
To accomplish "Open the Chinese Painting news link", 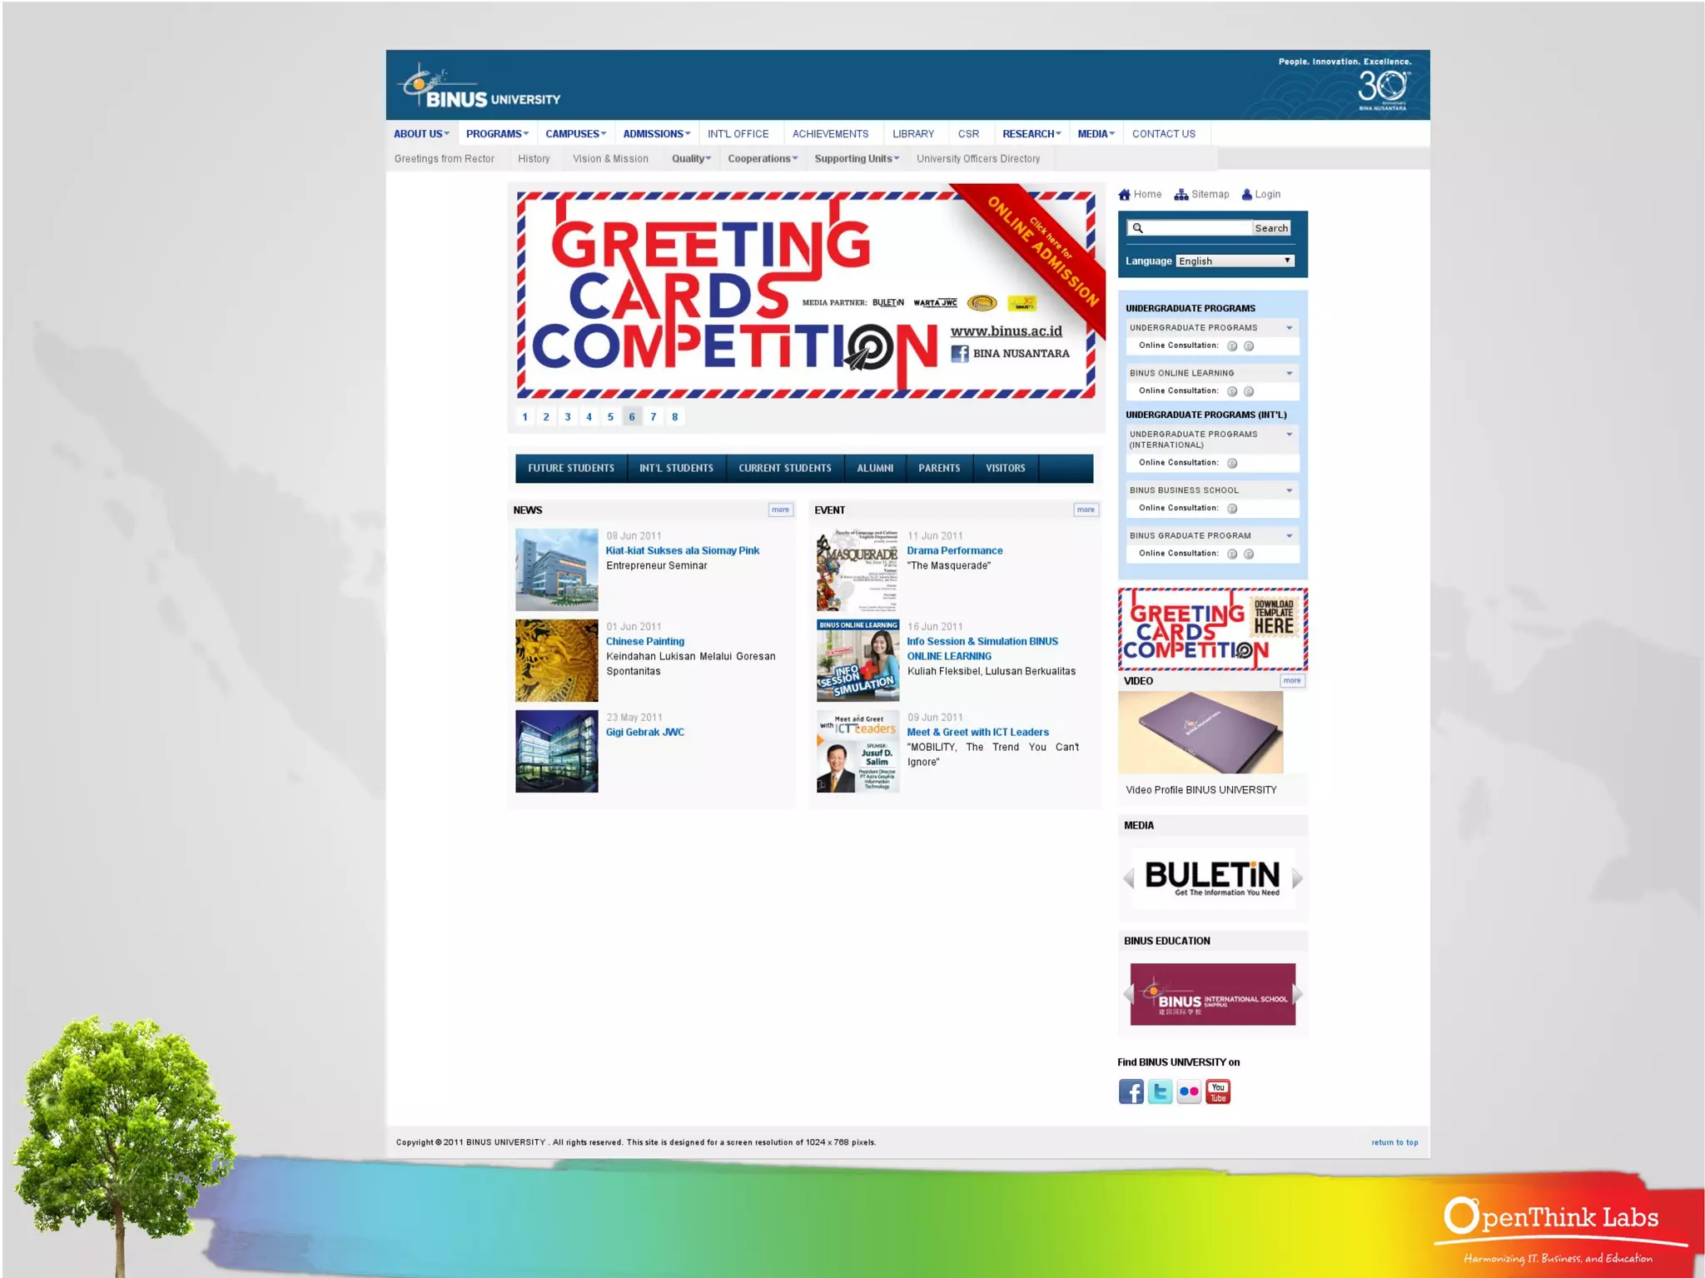I will click(645, 641).
